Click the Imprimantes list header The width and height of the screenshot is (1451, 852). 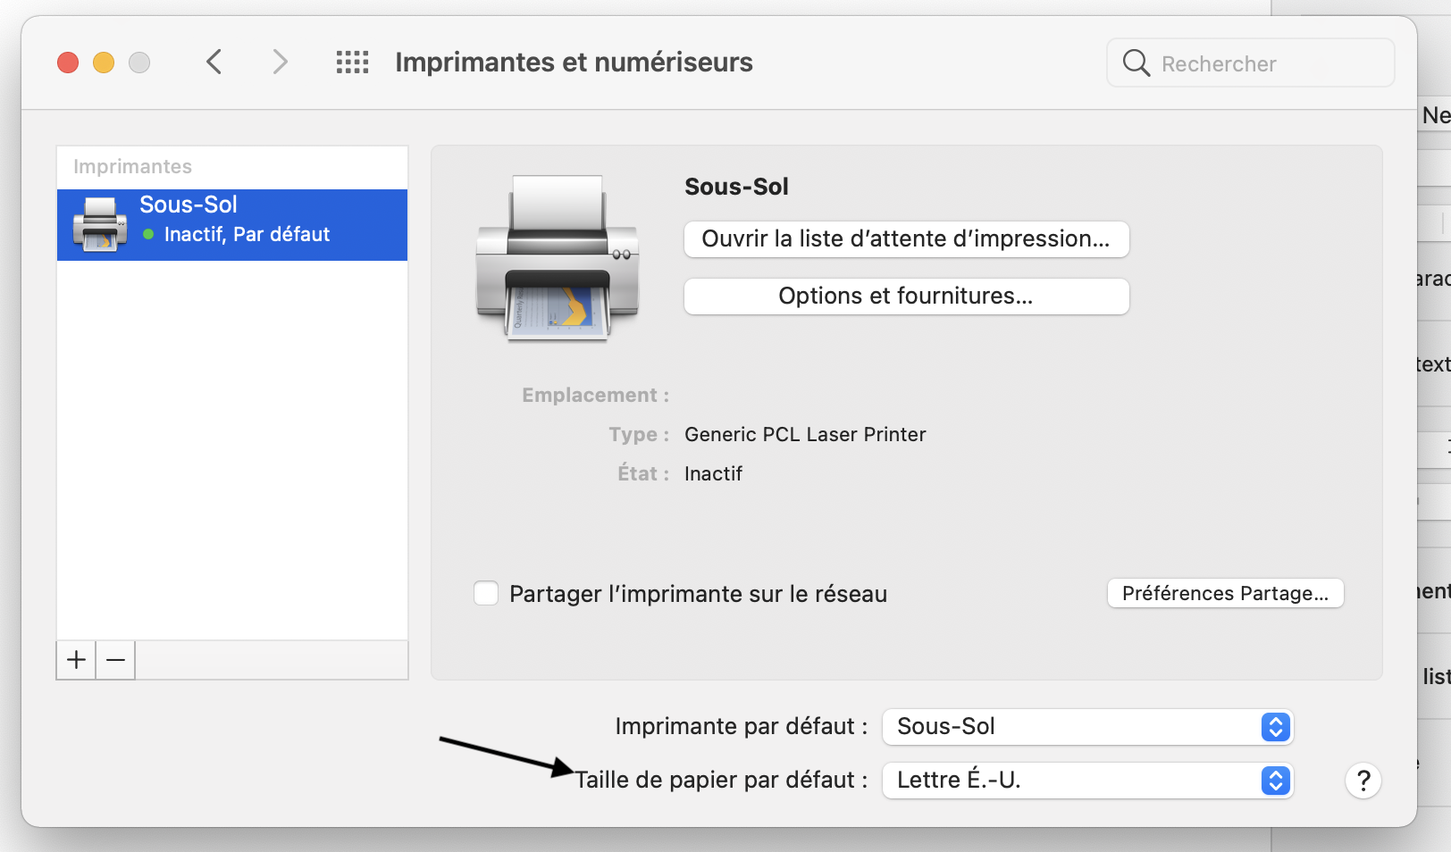(133, 167)
